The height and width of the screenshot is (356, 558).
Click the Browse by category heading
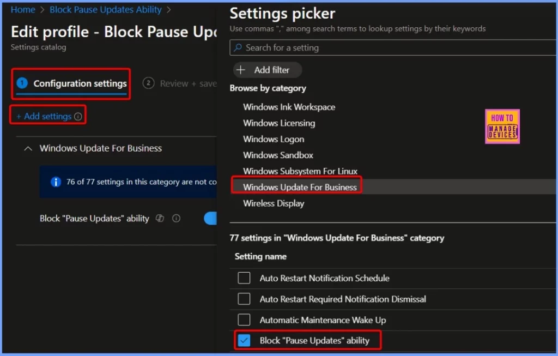coord(268,88)
